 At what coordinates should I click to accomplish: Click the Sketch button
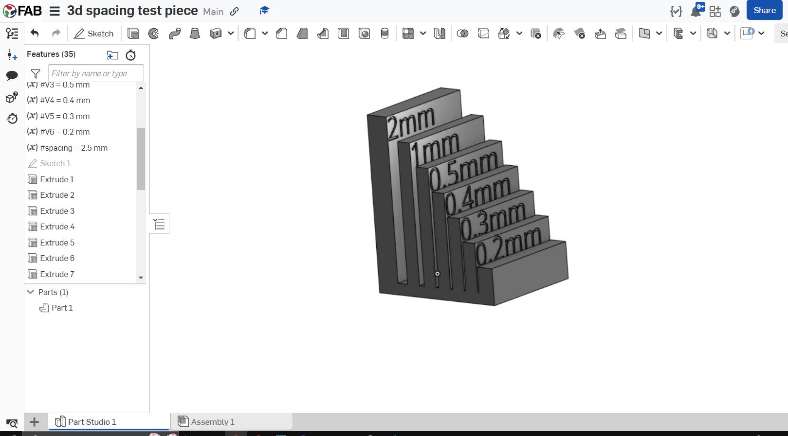94,34
